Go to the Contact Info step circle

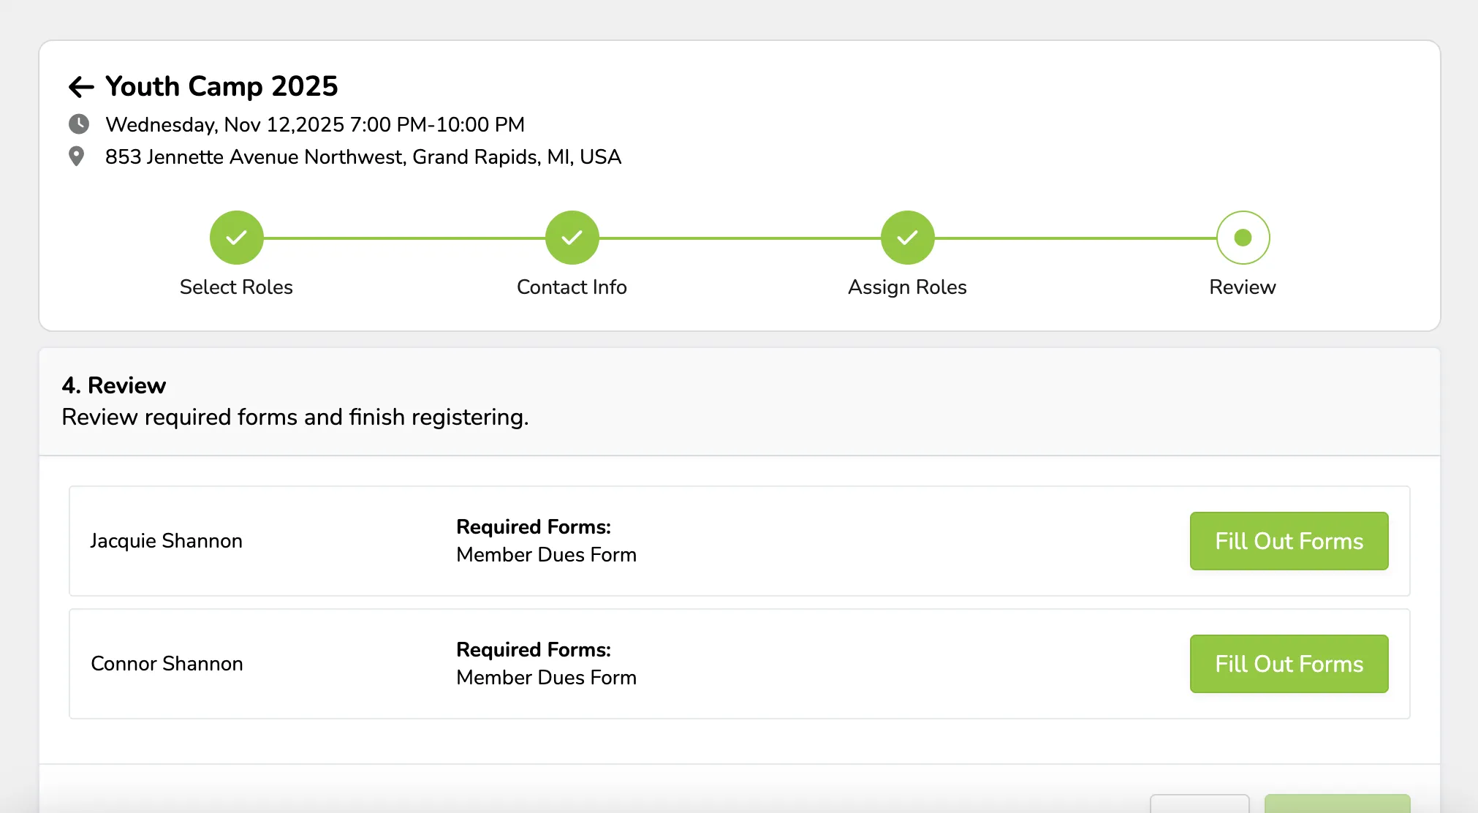(x=572, y=238)
